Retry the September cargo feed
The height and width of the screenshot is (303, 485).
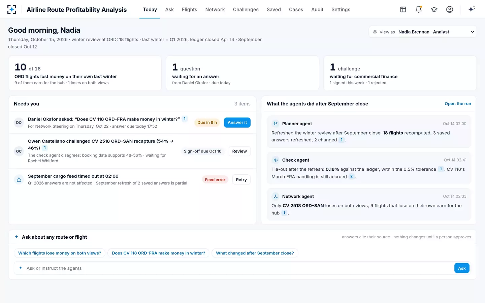[241, 180]
